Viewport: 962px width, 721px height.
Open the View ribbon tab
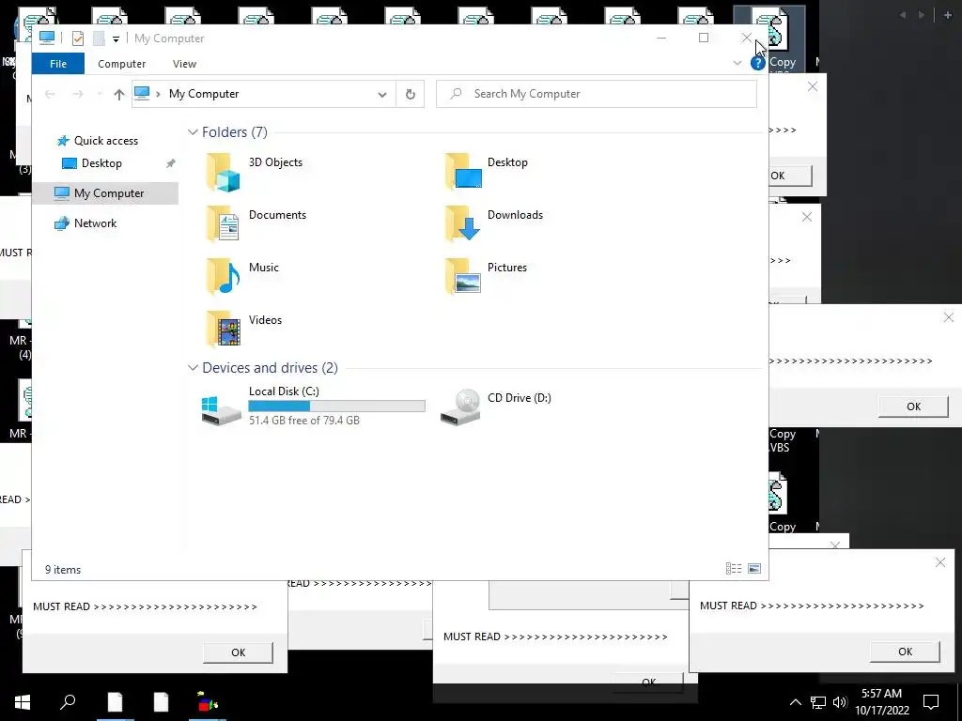click(184, 64)
